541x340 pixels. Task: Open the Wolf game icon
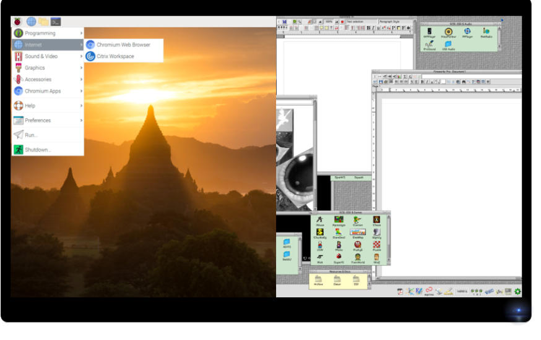(376, 258)
